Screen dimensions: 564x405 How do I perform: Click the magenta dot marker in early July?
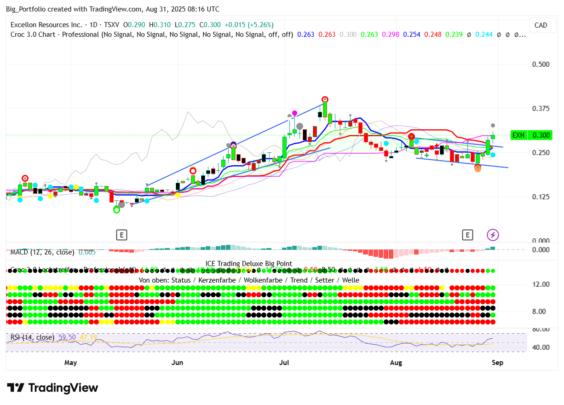294,113
